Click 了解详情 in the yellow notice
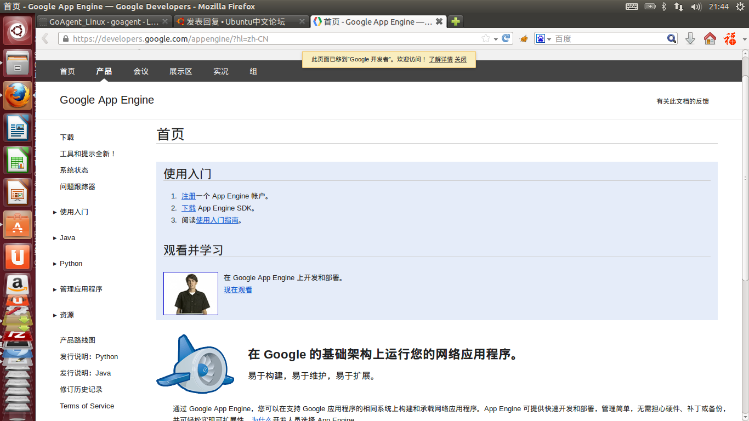 (441, 59)
